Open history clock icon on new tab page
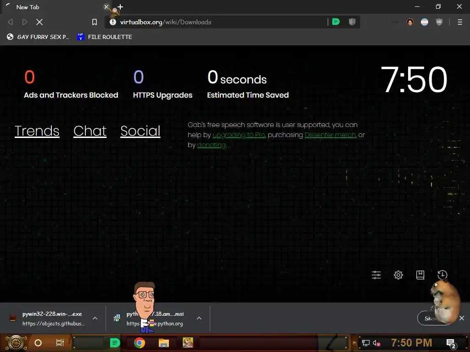470x352 pixels. click(442, 275)
